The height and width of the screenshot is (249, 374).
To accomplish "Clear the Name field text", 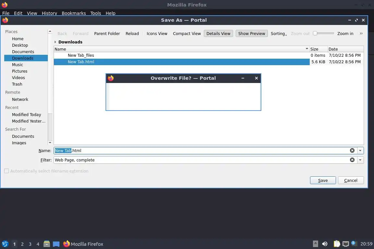I will 352,150.
